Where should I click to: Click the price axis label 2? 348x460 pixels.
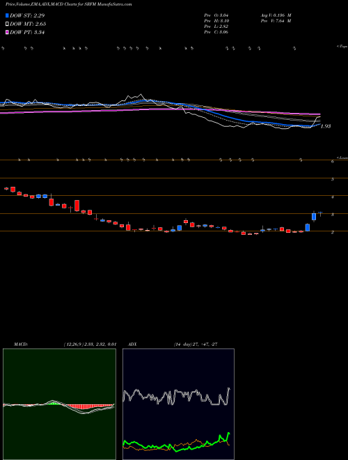point(333,232)
